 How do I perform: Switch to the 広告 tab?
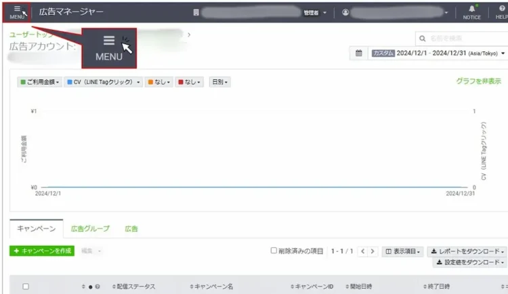(x=131, y=229)
